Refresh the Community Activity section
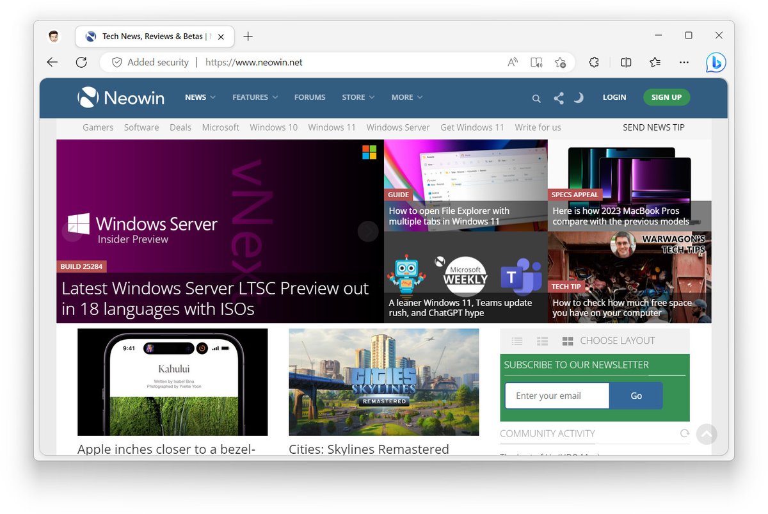This screenshot has width=768, height=514. 684,433
